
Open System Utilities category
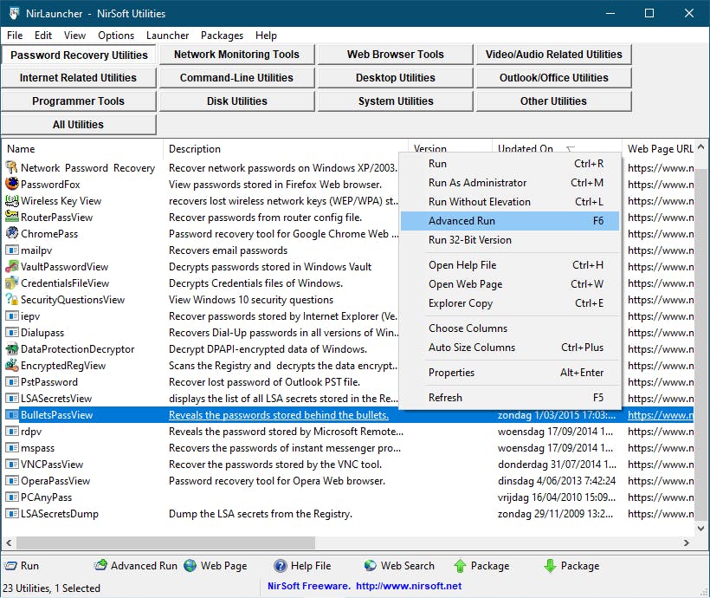coord(396,101)
